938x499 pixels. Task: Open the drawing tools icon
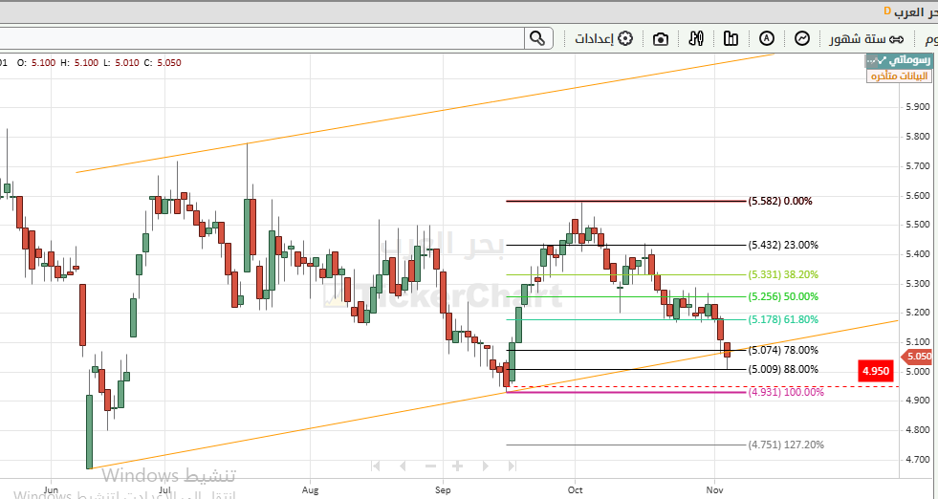[696, 39]
